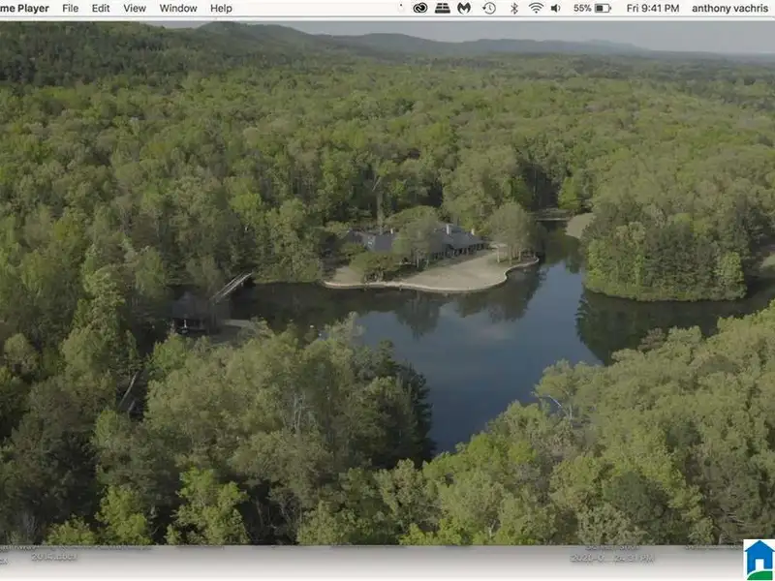Open the View menu
This screenshot has height=581, width=775.
tap(135, 8)
